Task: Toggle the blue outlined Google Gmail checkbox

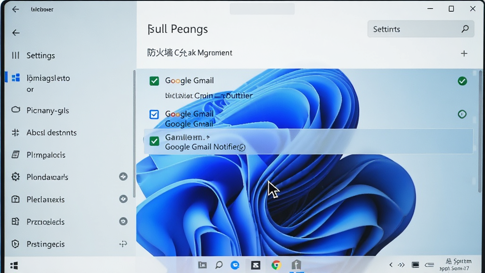Action: [154, 115]
